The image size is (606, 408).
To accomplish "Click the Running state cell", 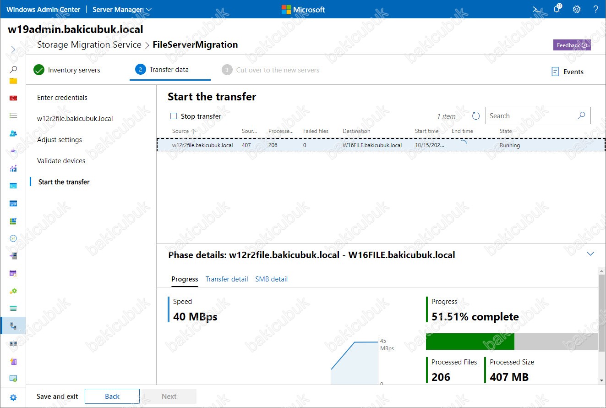I will 510,145.
